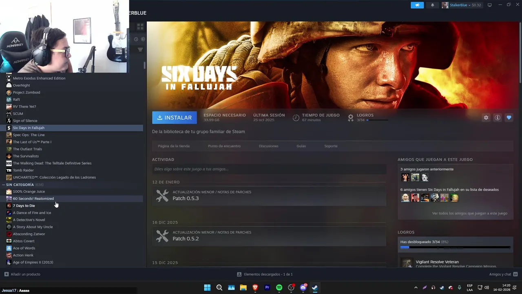
Task: Switch to Big Picture mode icon
Action: tap(489, 5)
